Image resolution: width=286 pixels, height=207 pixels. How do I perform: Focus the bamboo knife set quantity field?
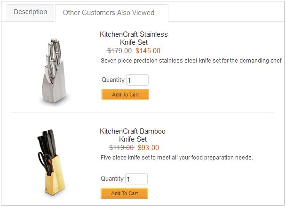(136, 179)
